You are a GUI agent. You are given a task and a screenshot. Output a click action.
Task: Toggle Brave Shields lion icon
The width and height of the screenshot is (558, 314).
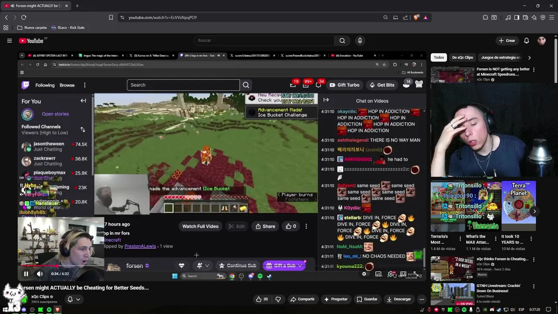416,17
